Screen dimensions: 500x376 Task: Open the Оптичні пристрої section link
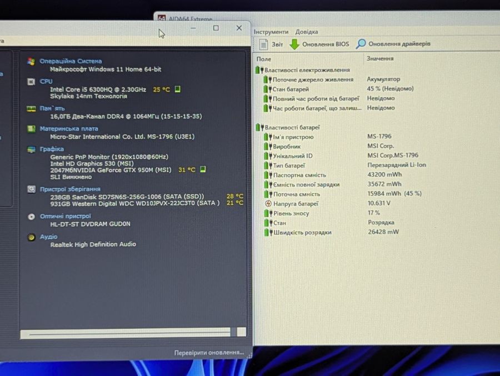click(x=66, y=216)
